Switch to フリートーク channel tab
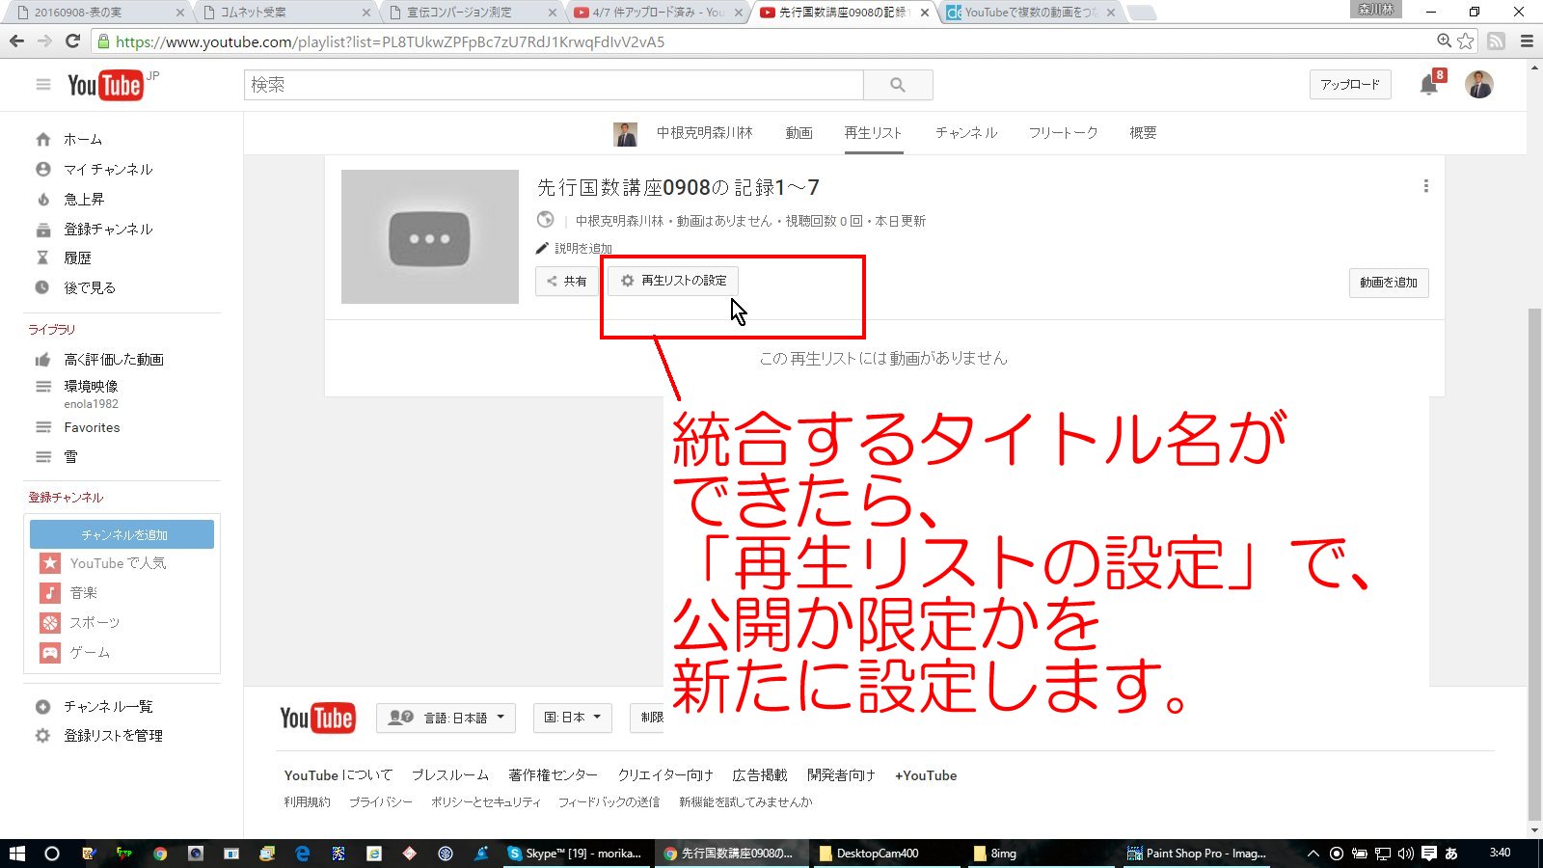 (x=1063, y=133)
